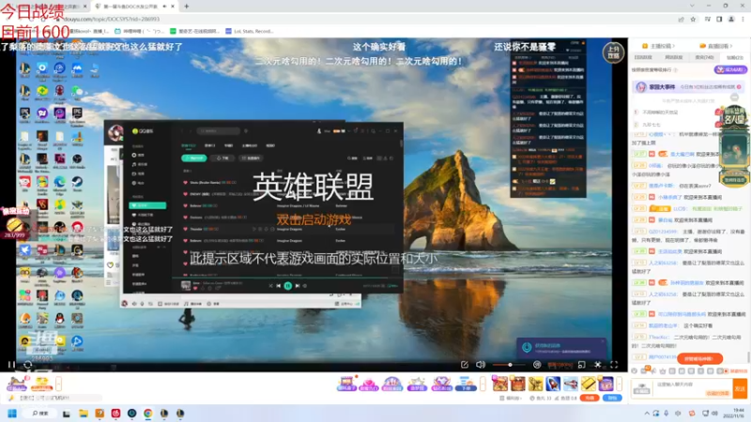Open the orange stream quality selector
751x422 pixels.
coord(560,365)
